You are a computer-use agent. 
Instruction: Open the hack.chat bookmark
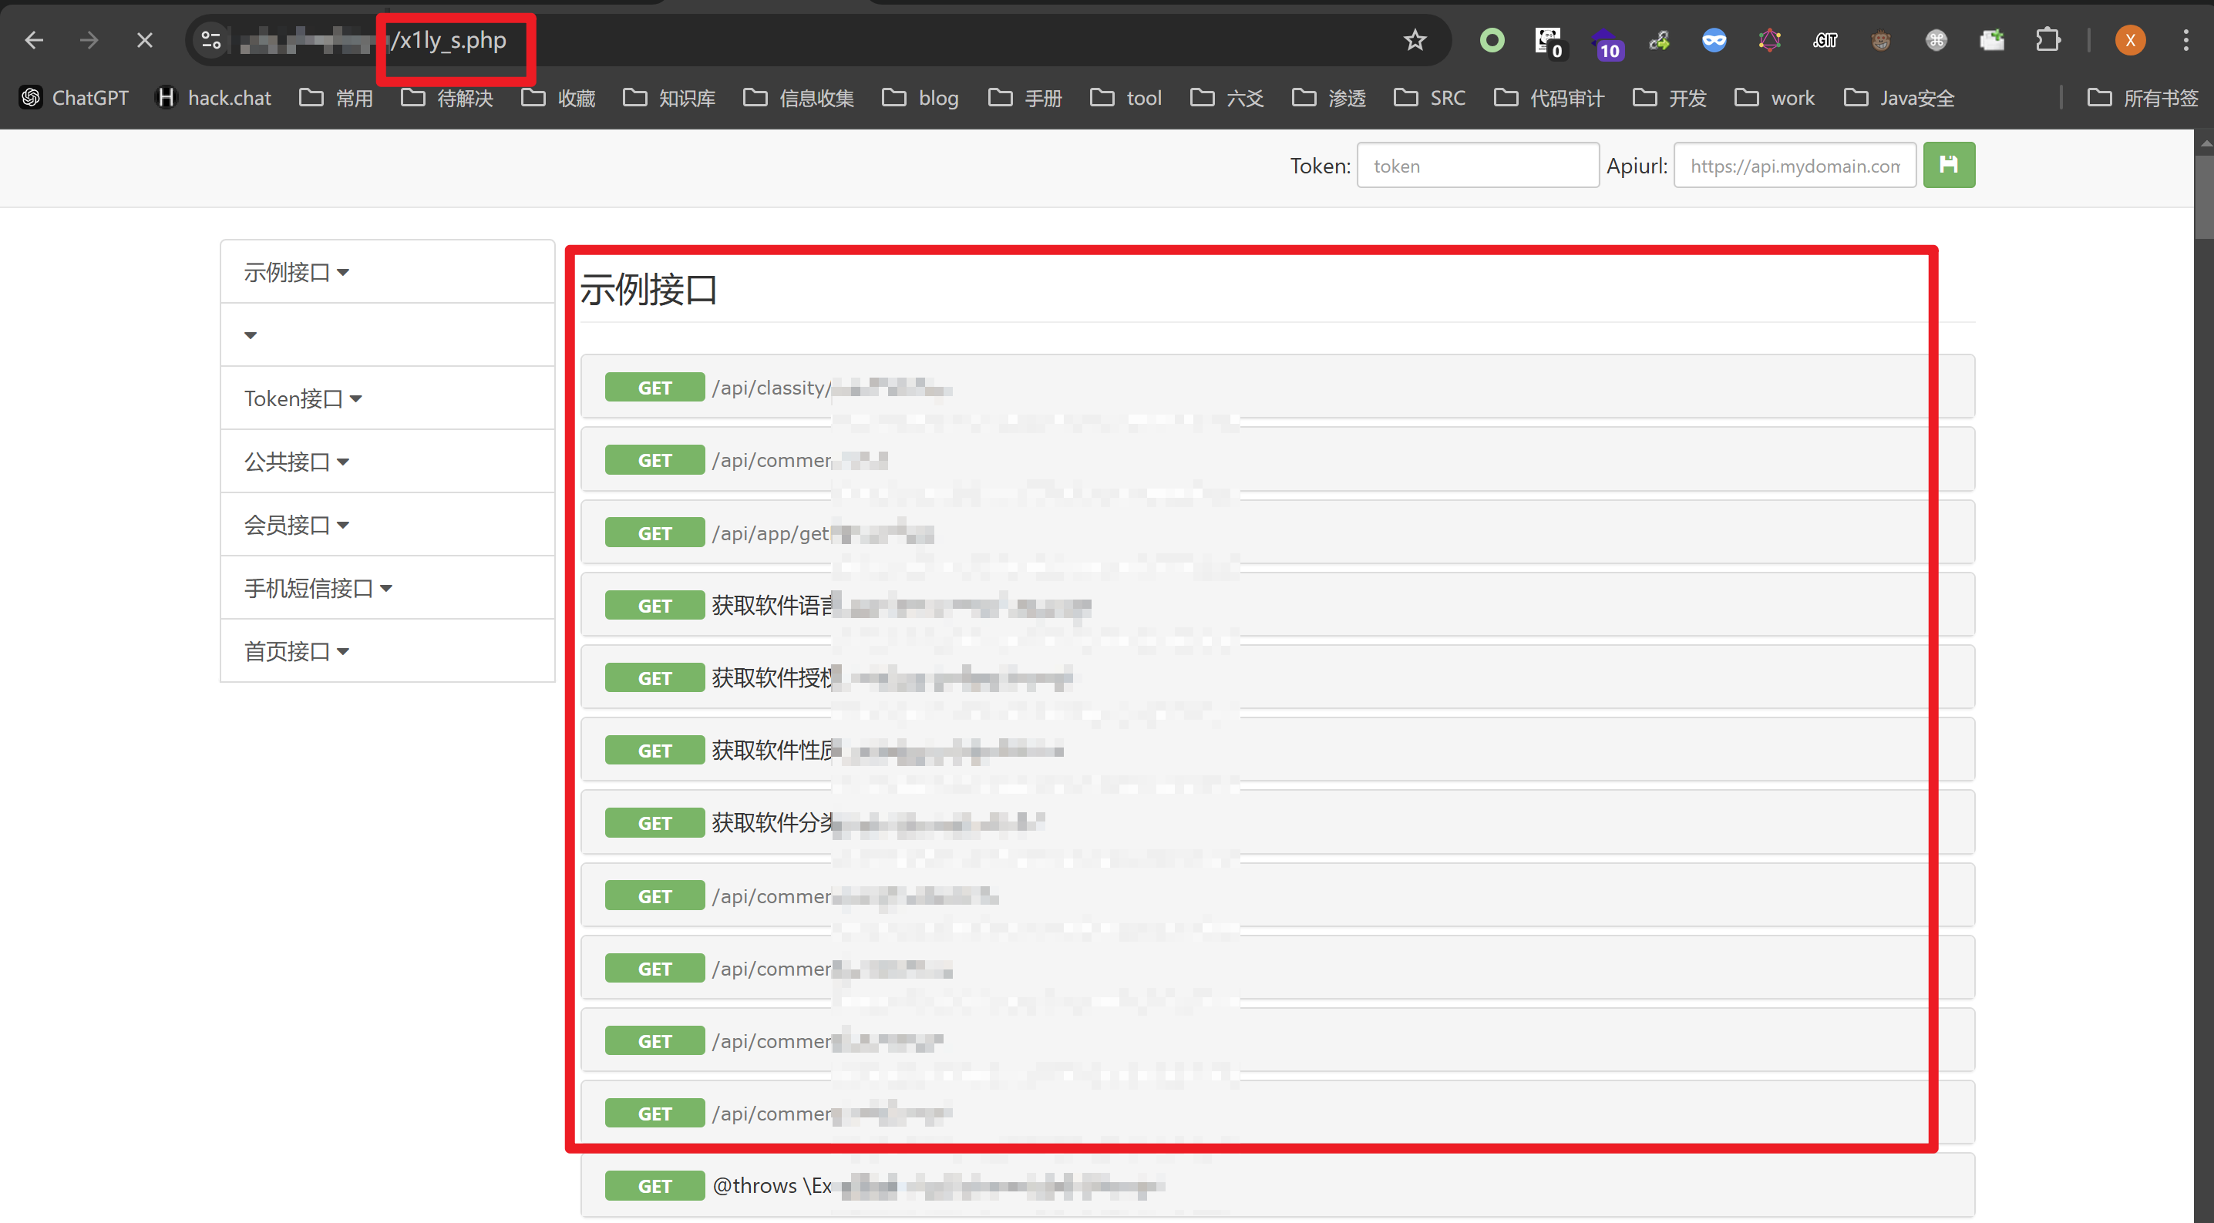click(x=213, y=98)
